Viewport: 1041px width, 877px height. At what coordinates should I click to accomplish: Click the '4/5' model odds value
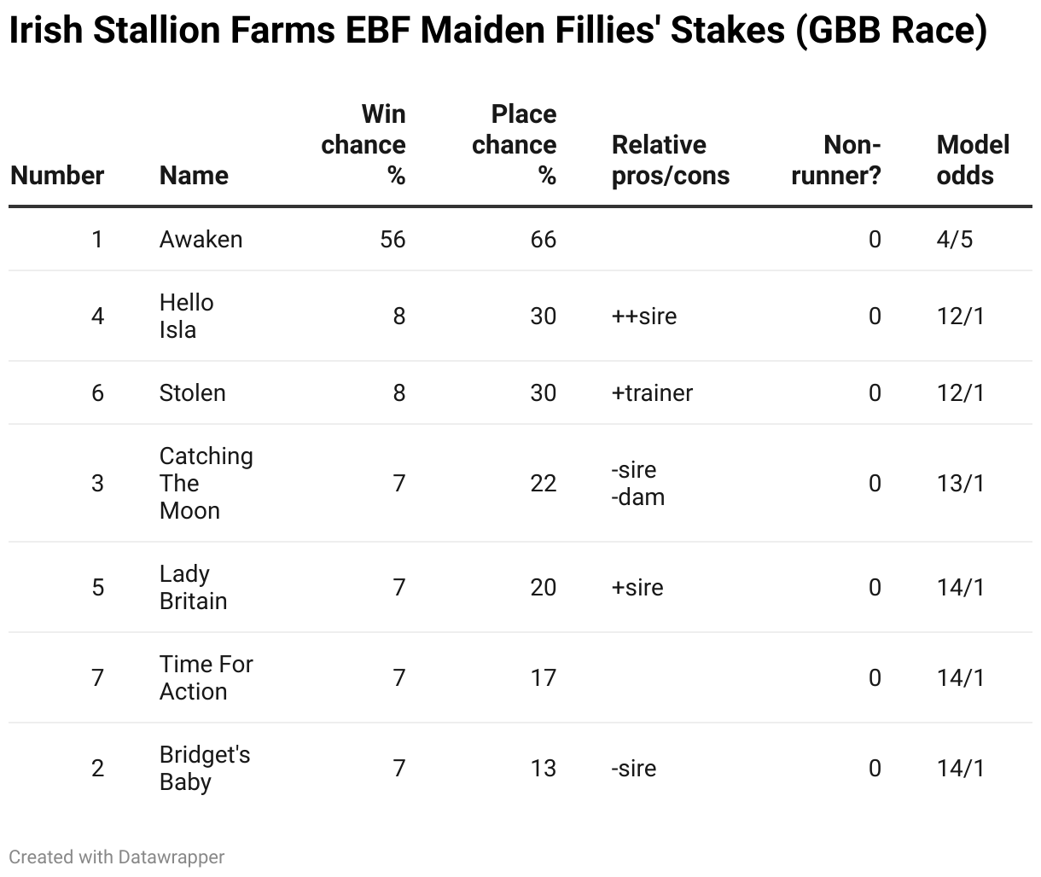[954, 239]
